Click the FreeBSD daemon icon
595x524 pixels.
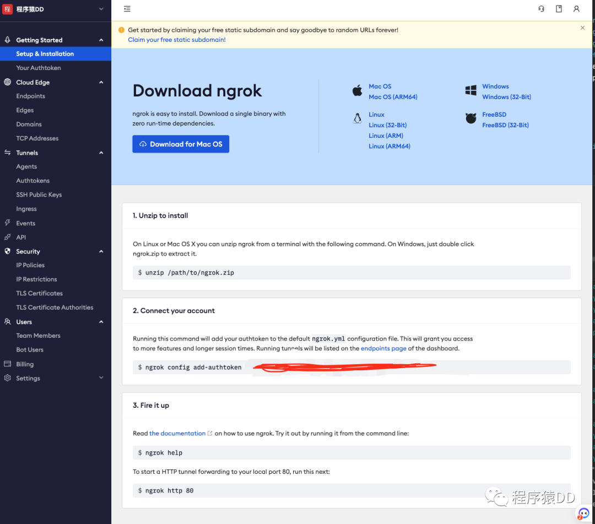coord(470,118)
